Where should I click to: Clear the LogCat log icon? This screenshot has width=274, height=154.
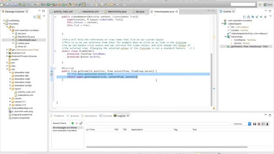tap(259, 124)
